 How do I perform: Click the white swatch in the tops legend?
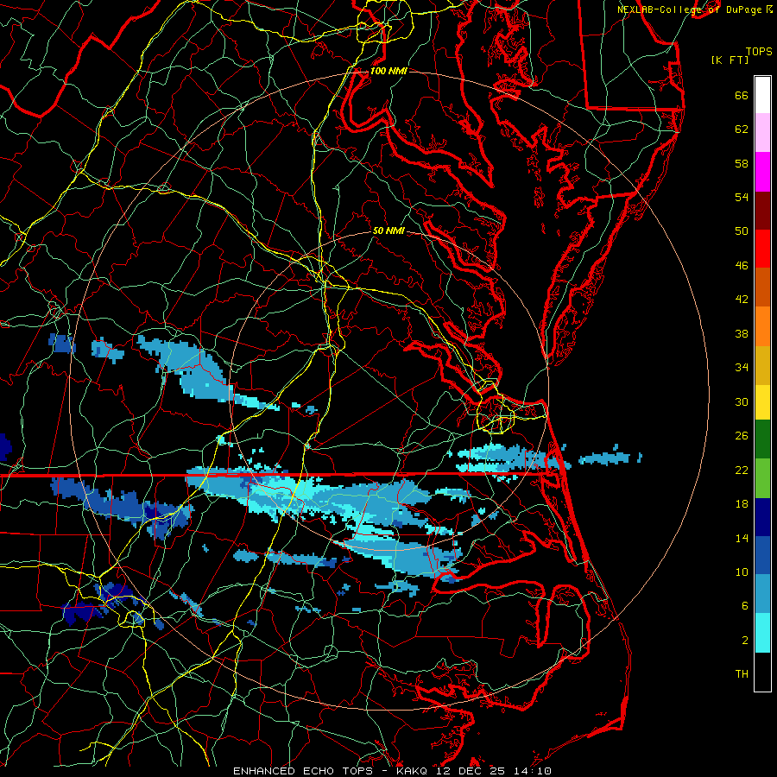[x=762, y=95]
